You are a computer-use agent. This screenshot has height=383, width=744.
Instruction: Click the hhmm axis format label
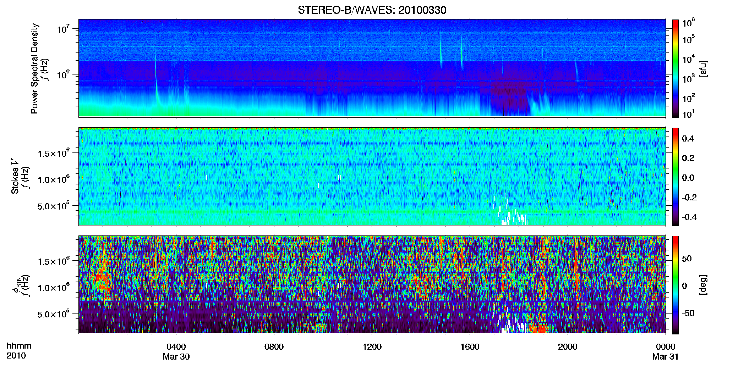pyautogui.click(x=19, y=346)
